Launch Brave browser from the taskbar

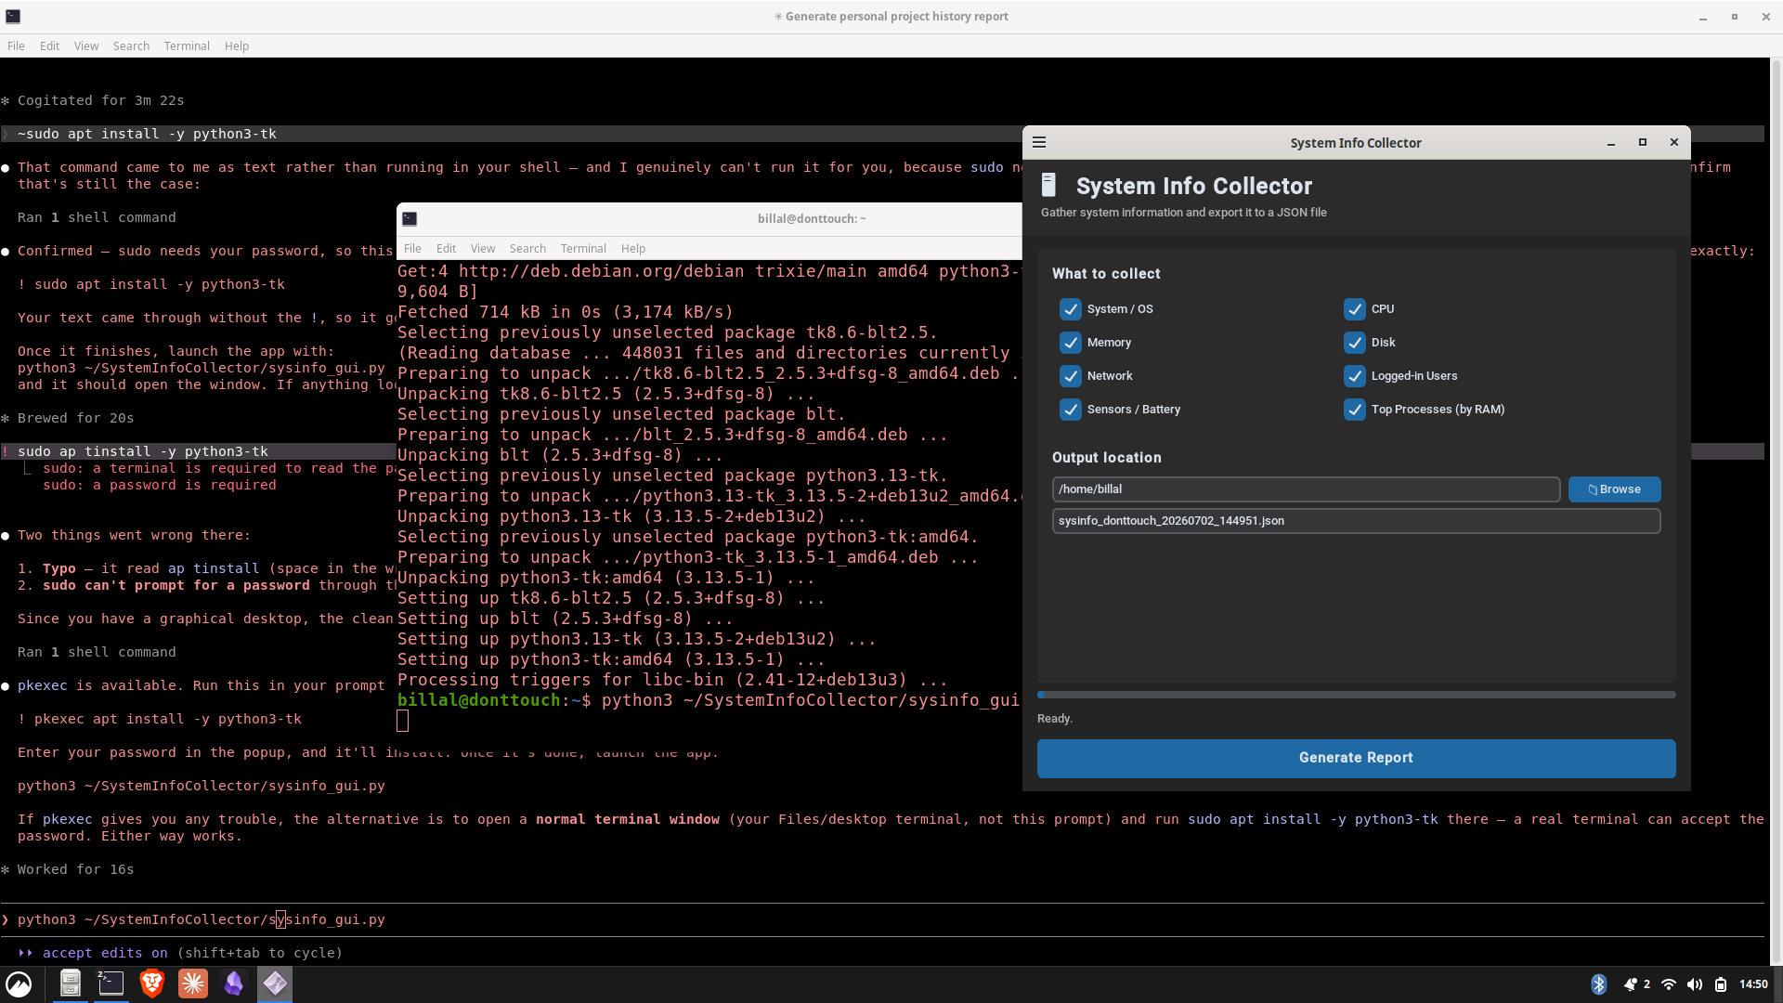152,983
